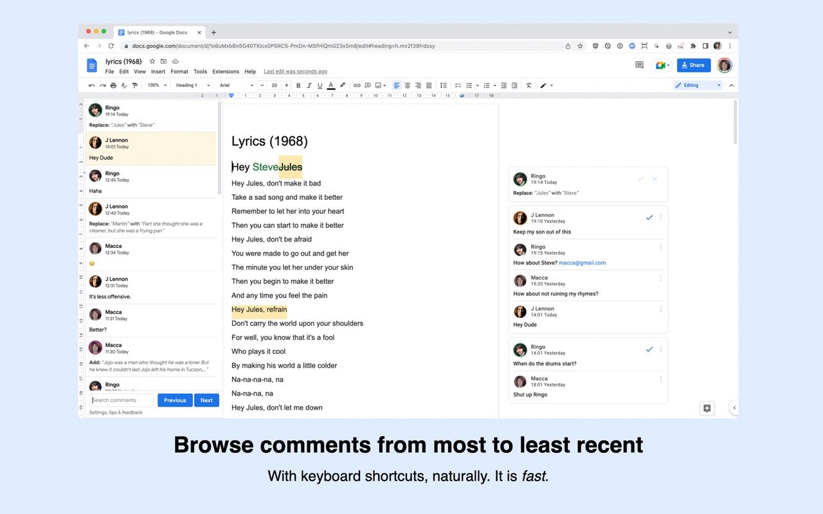Open the Chrome extensions puzzle icon
This screenshot has width=823, height=514.
coord(693,46)
